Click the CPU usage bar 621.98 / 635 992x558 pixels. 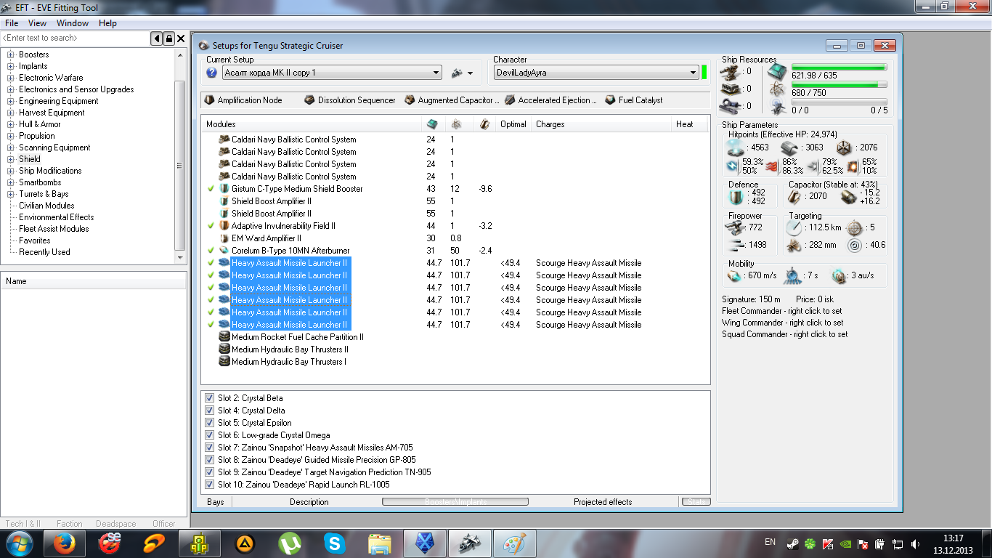point(839,68)
